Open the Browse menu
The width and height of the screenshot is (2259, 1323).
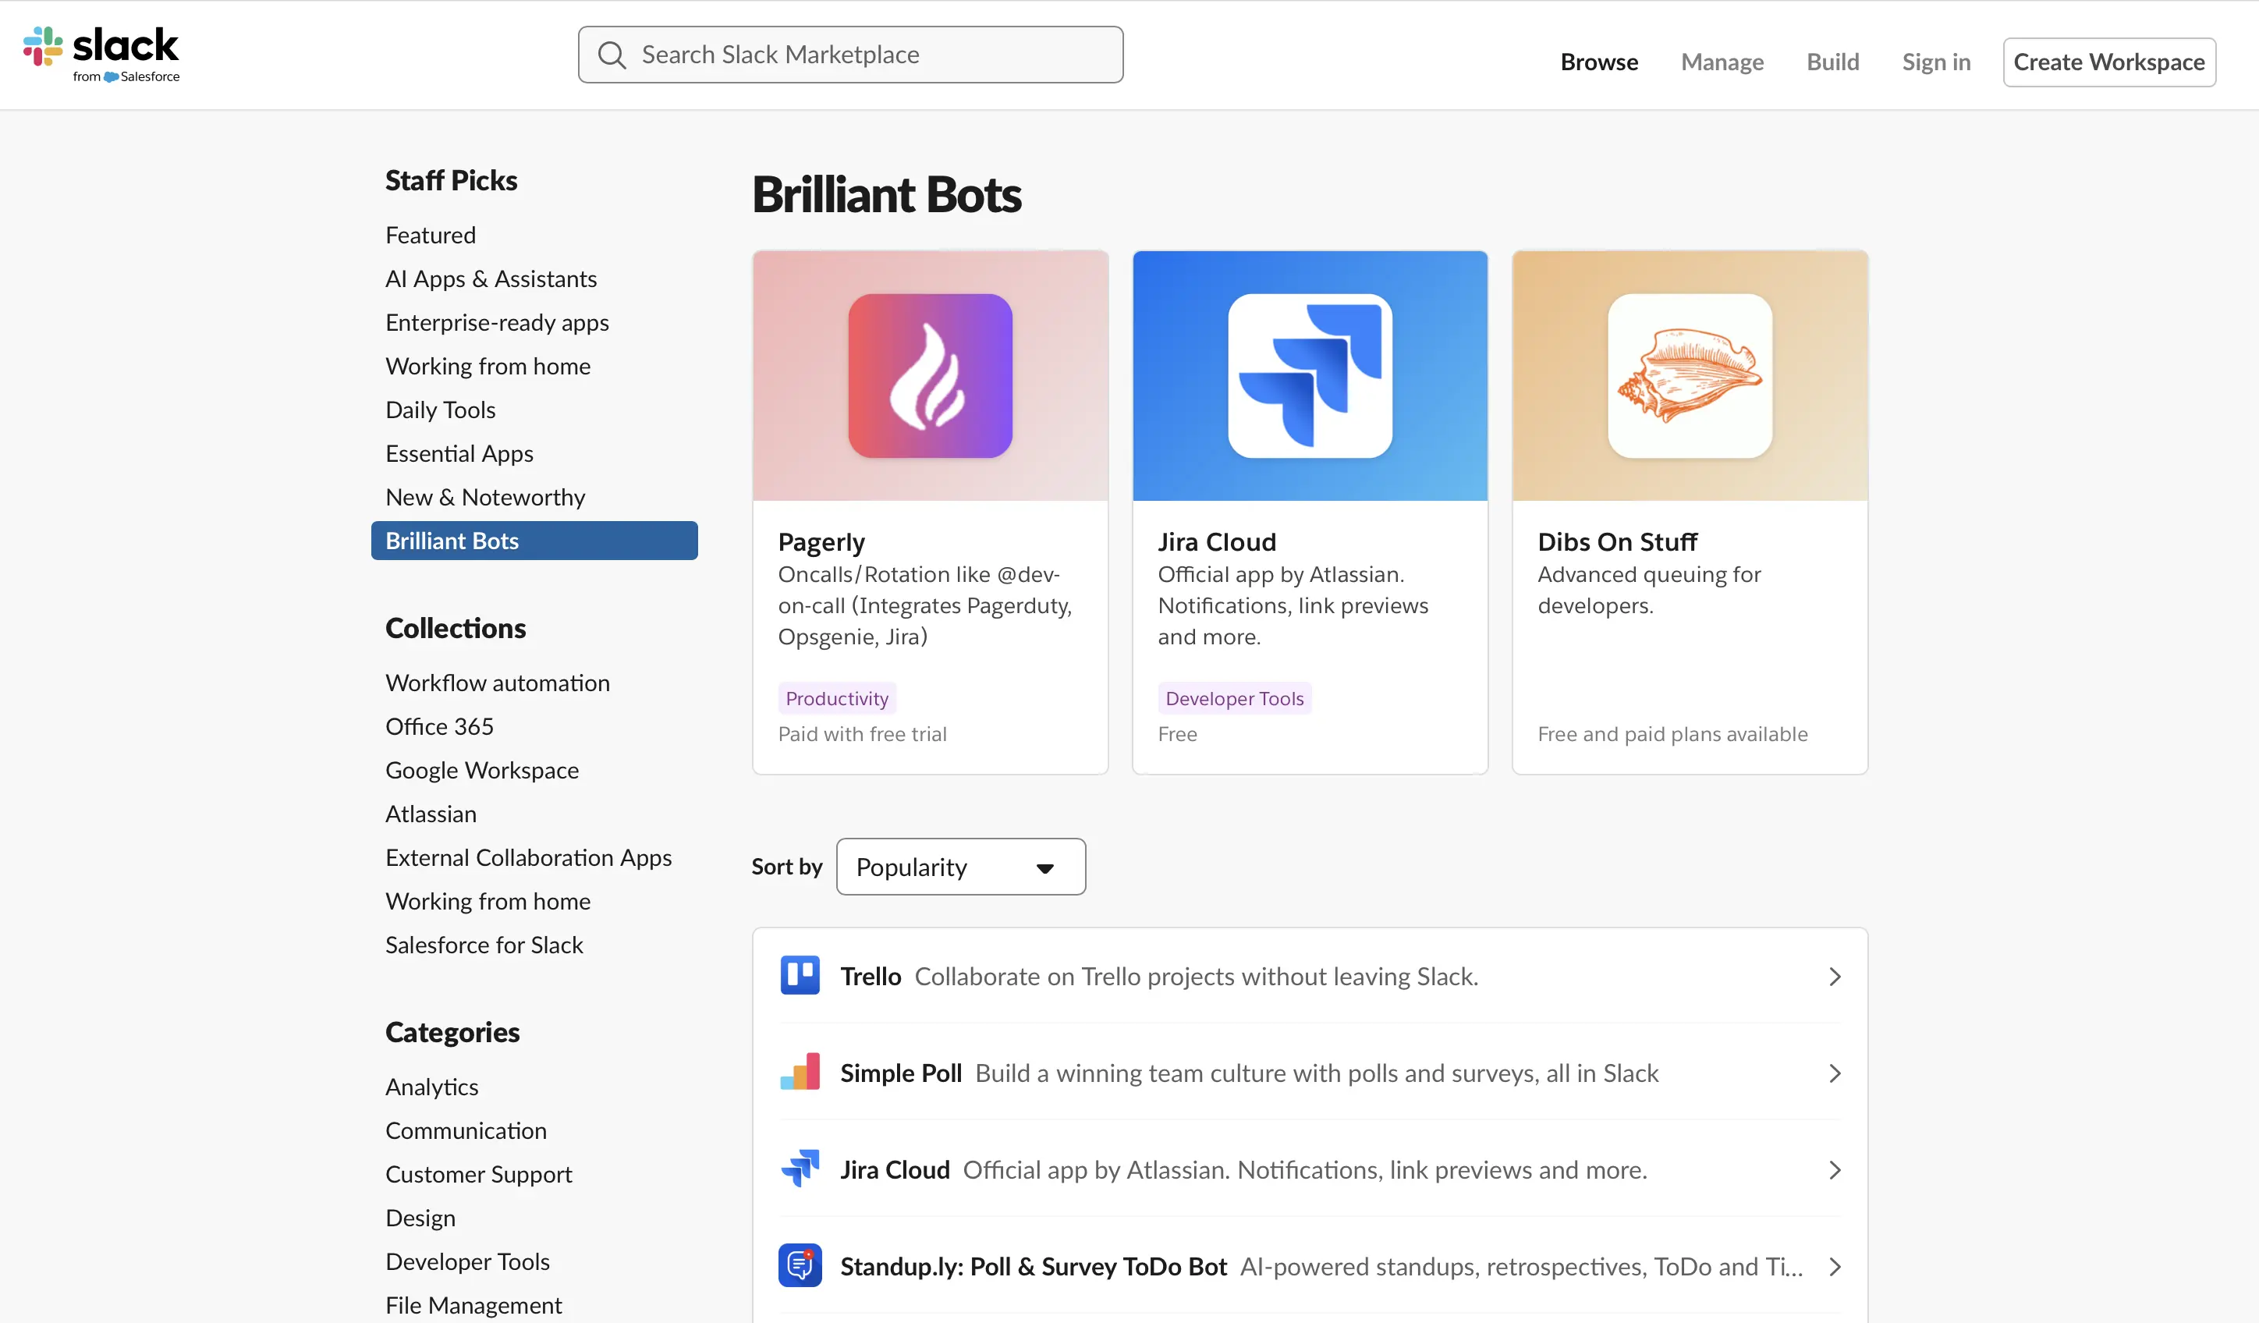[1599, 61]
